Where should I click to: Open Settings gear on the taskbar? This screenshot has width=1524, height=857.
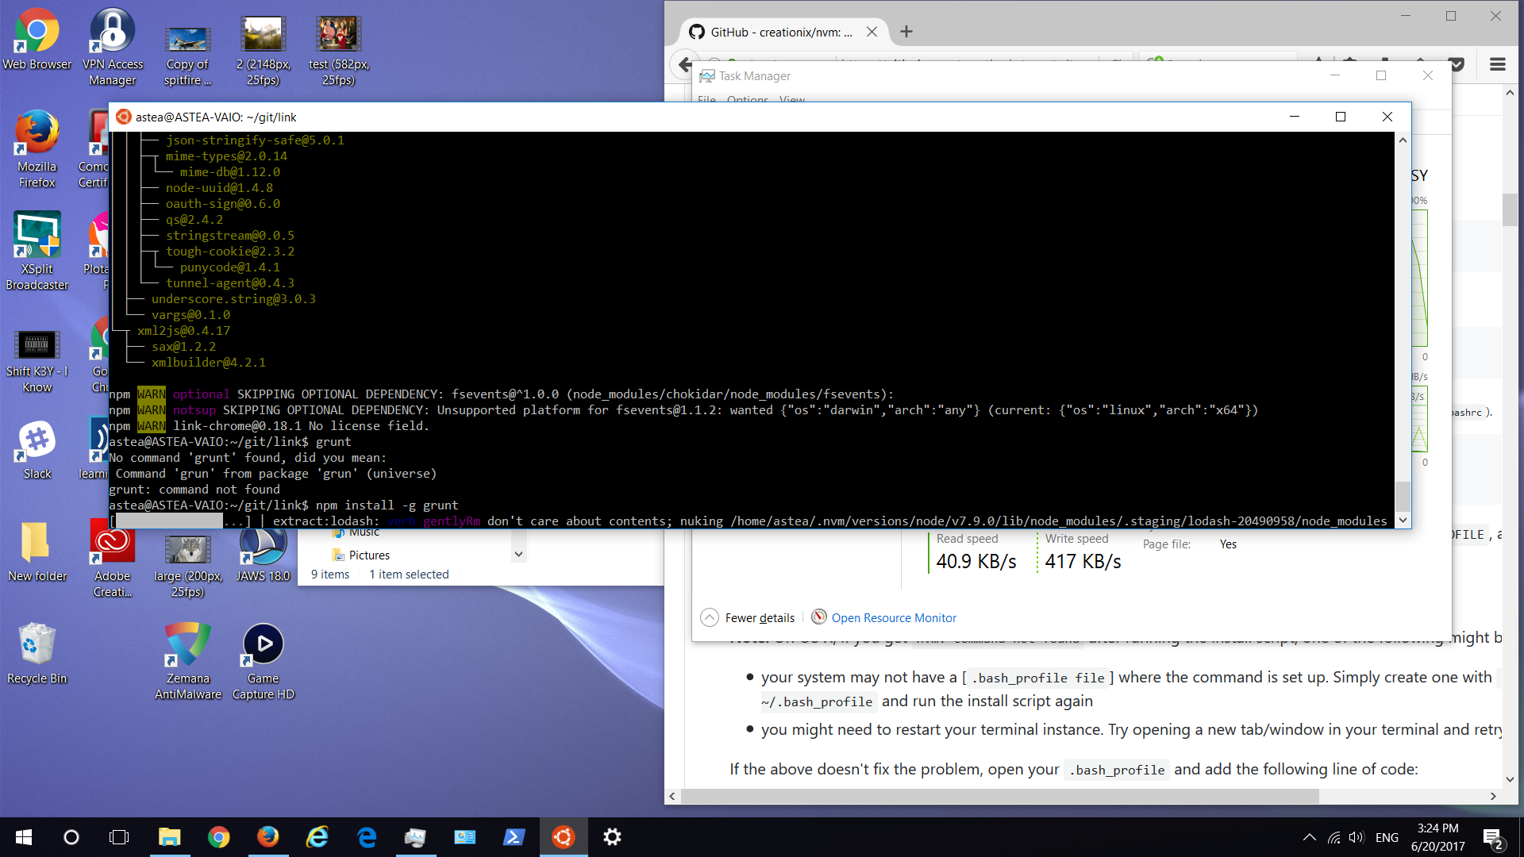(612, 837)
